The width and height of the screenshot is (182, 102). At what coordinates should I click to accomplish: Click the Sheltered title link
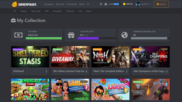click(x=19, y=71)
